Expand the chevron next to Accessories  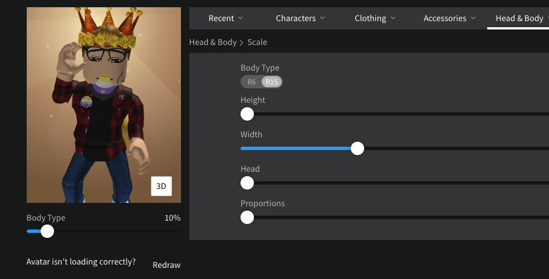473,18
